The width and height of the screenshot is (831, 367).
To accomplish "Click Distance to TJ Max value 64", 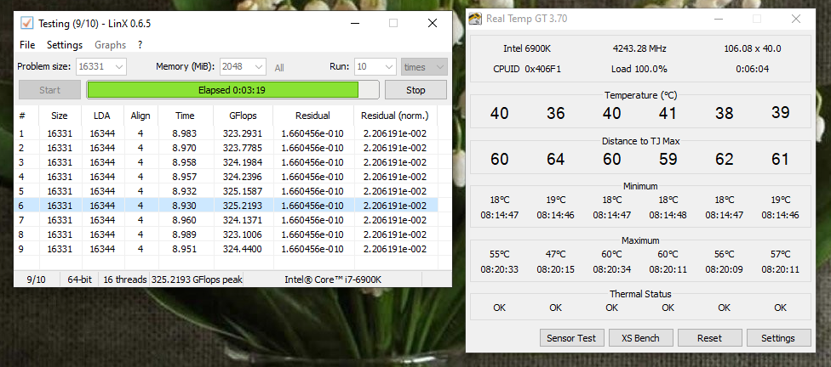I will (555, 159).
